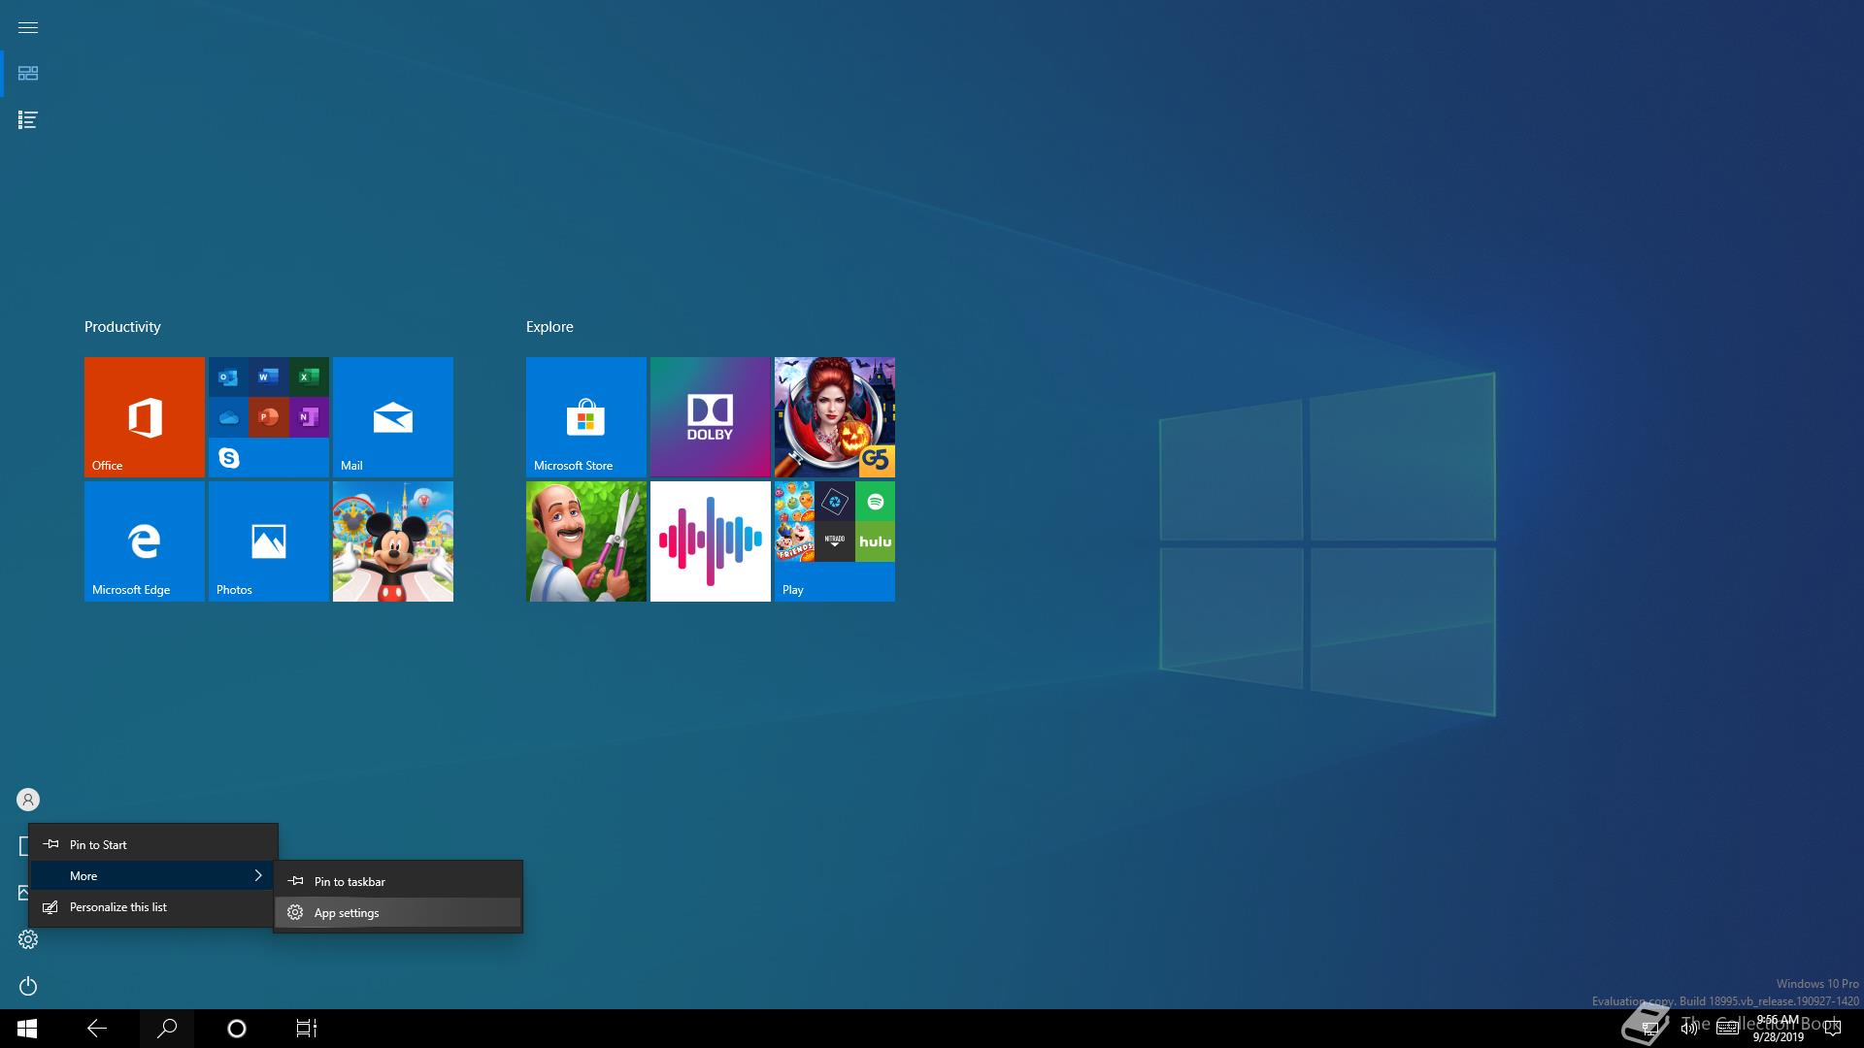Switch to Pinned tiles view
The height and width of the screenshot is (1048, 1864).
(x=28, y=74)
